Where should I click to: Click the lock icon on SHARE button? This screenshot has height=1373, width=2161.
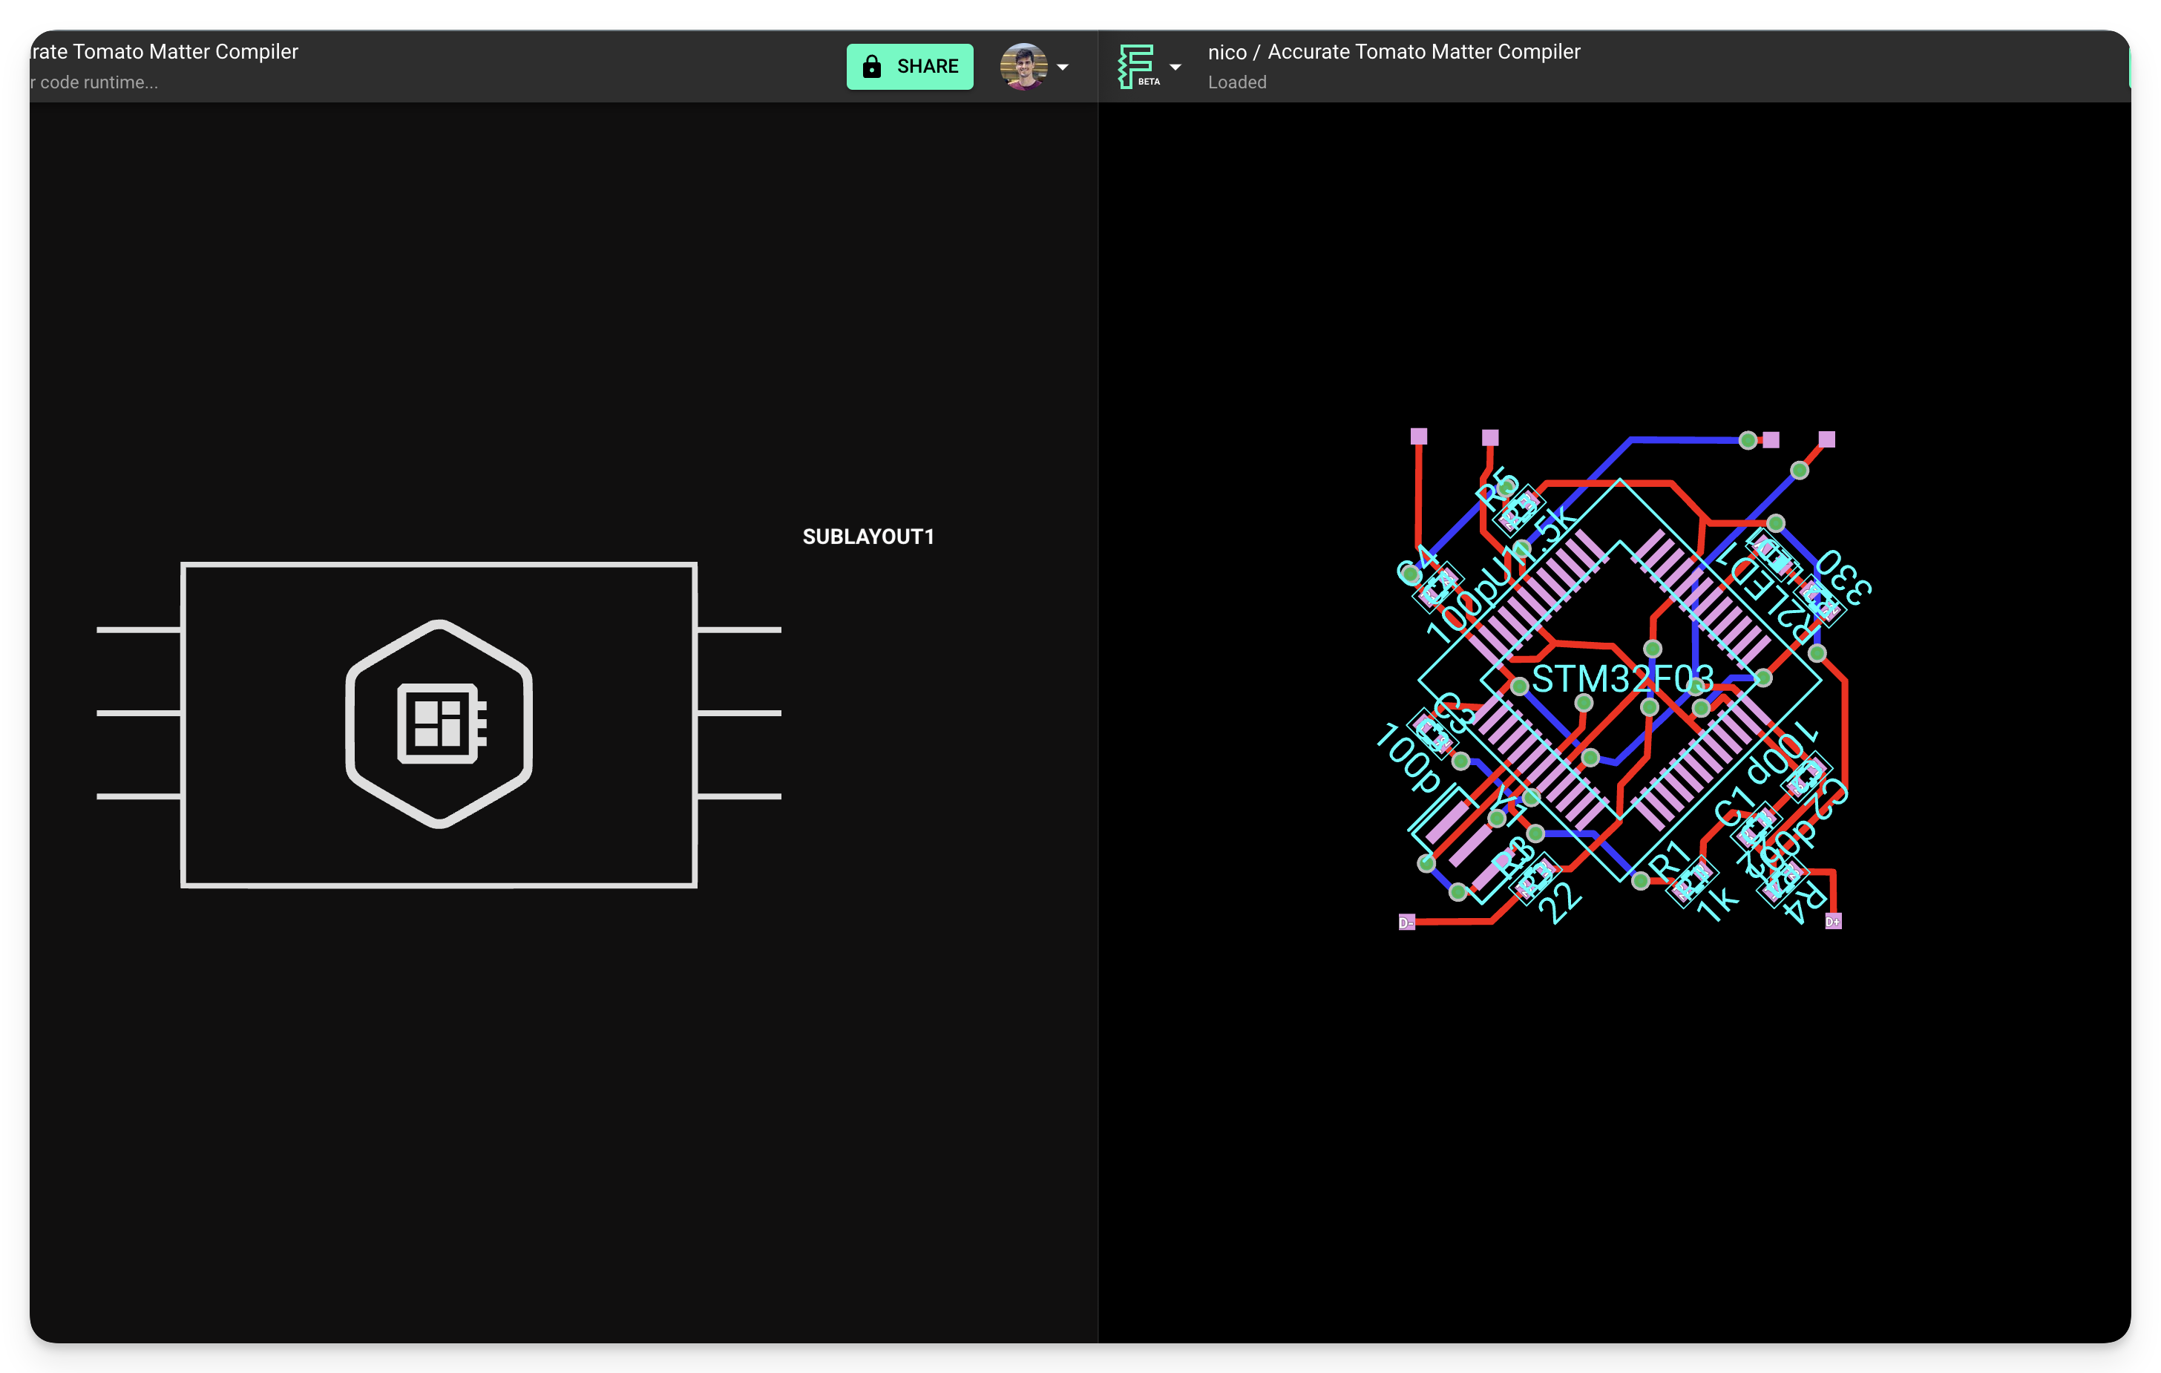pos(871,66)
